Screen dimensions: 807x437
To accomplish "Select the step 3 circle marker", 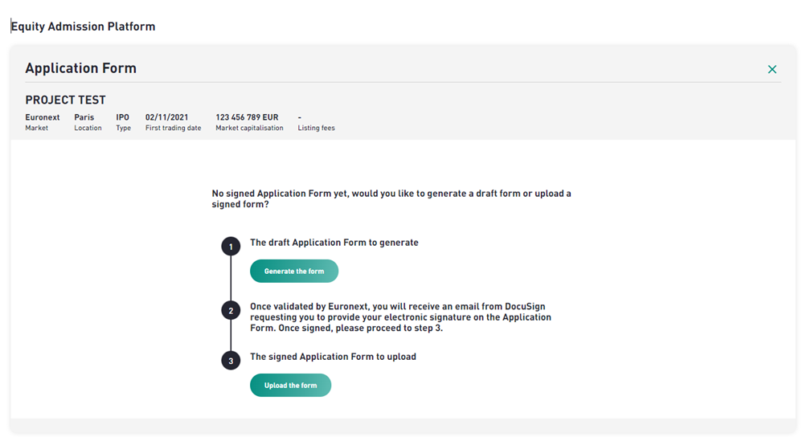I will [x=231, y=361].
